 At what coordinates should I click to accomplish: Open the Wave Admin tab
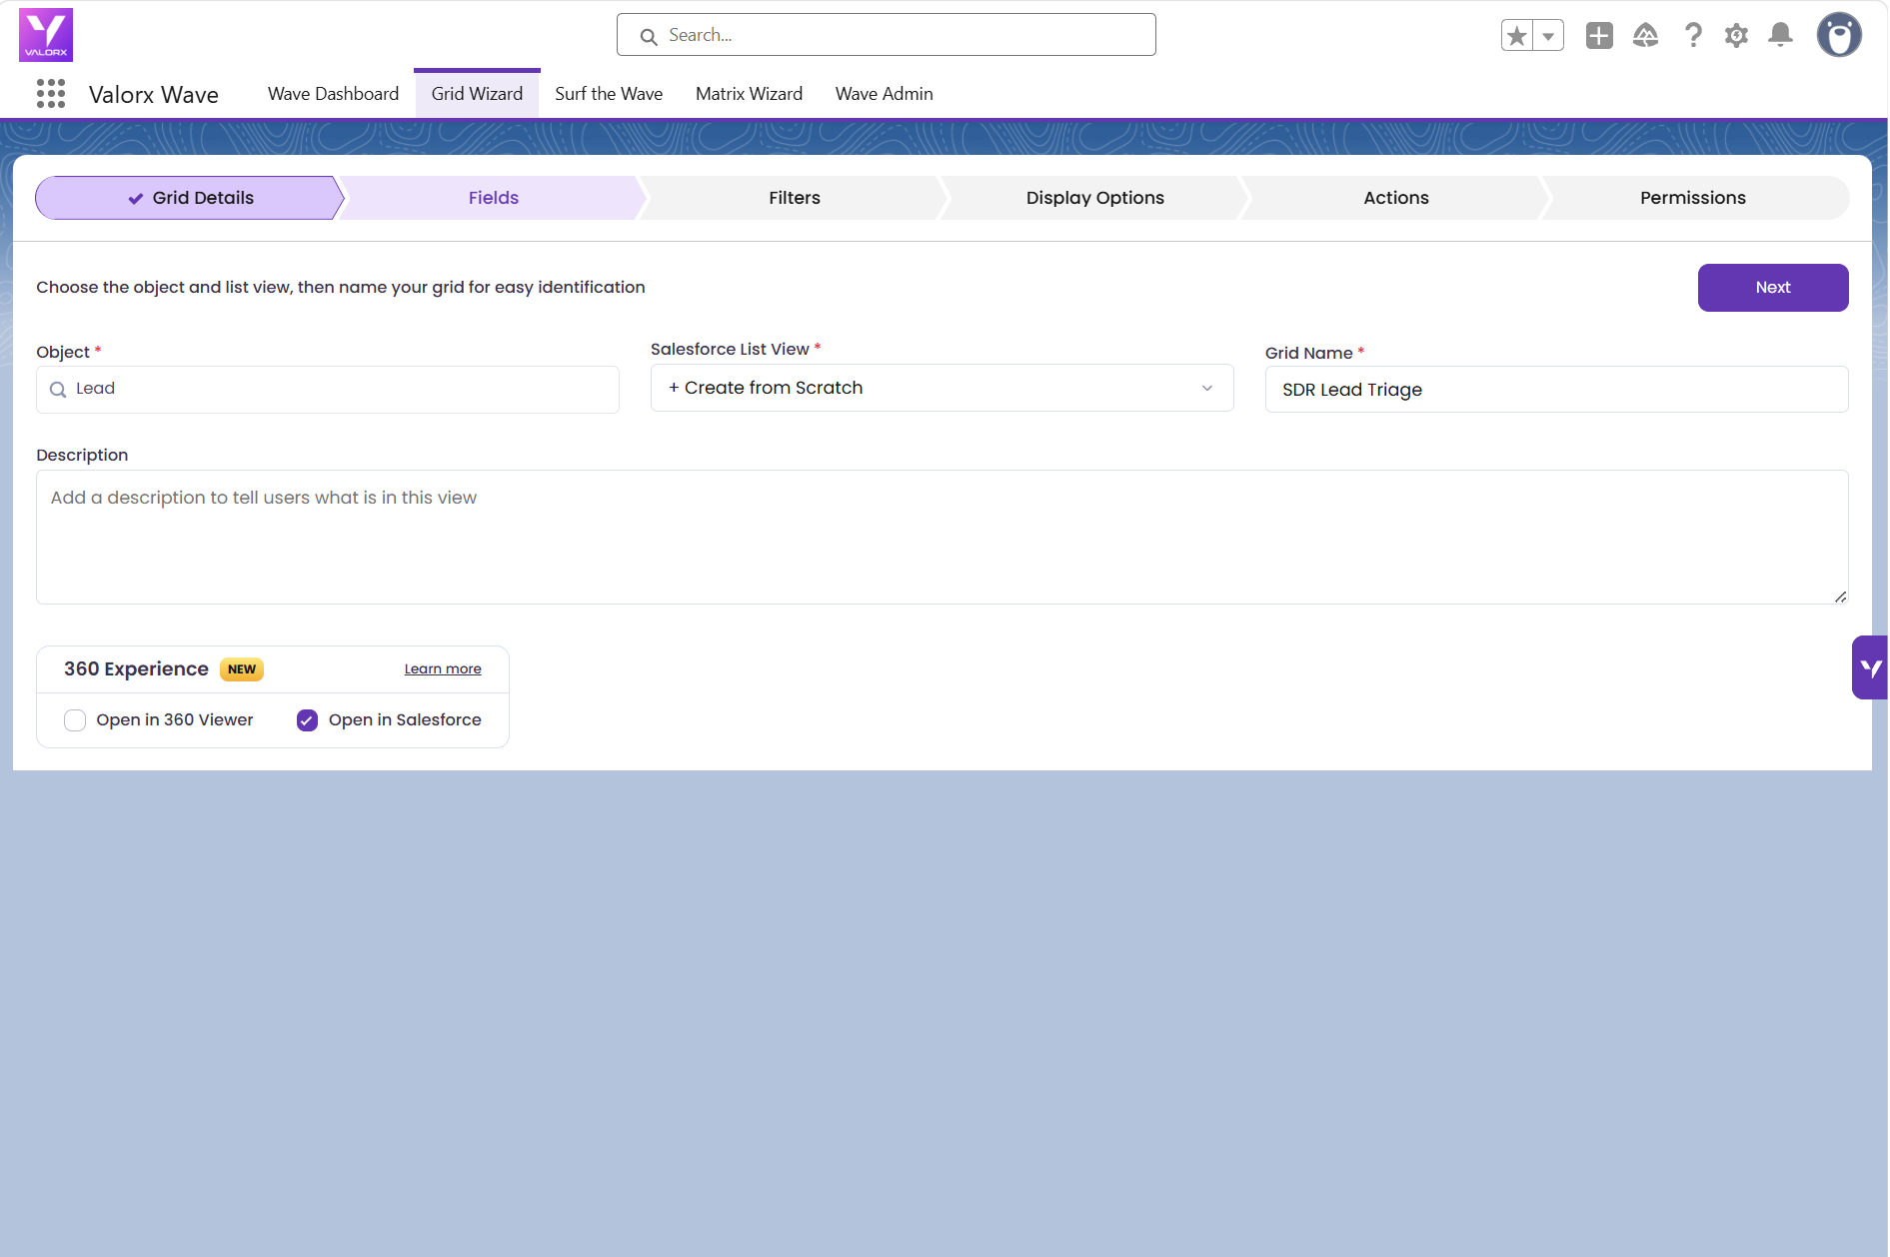coord(885,94)
